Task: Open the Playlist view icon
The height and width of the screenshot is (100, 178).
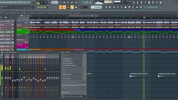Action: (x=106, y=7)
